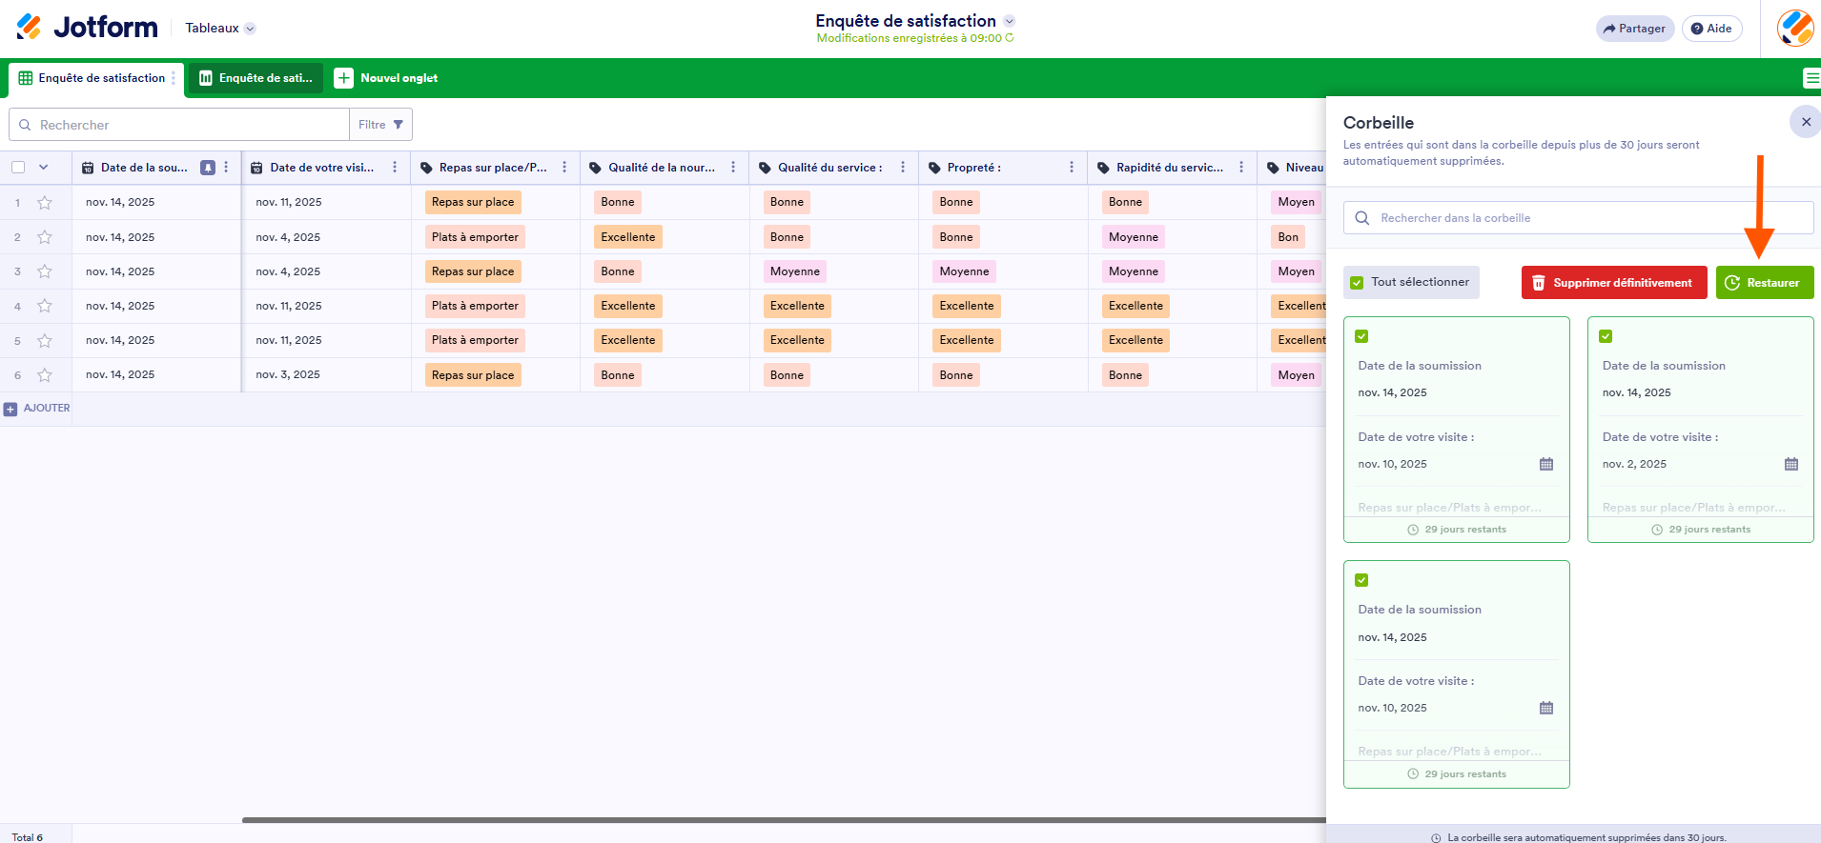Uncheck the bottom trash card checkbox
The width and height of the screenshot is (1821, 843).
tap(1361, 580)
